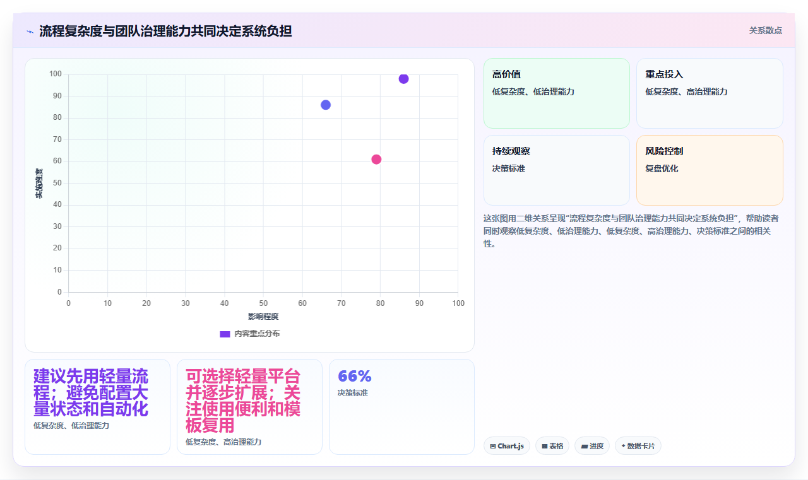The height and width of the screenshot is (480, 808).
Task: Select the 进度 tag
Action: click(x=591, y=446)
